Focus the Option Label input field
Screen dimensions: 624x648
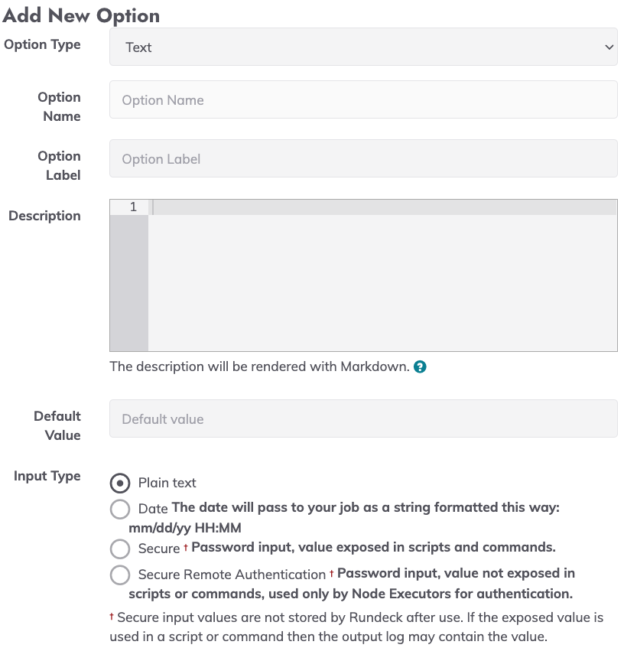click(363, 158)
